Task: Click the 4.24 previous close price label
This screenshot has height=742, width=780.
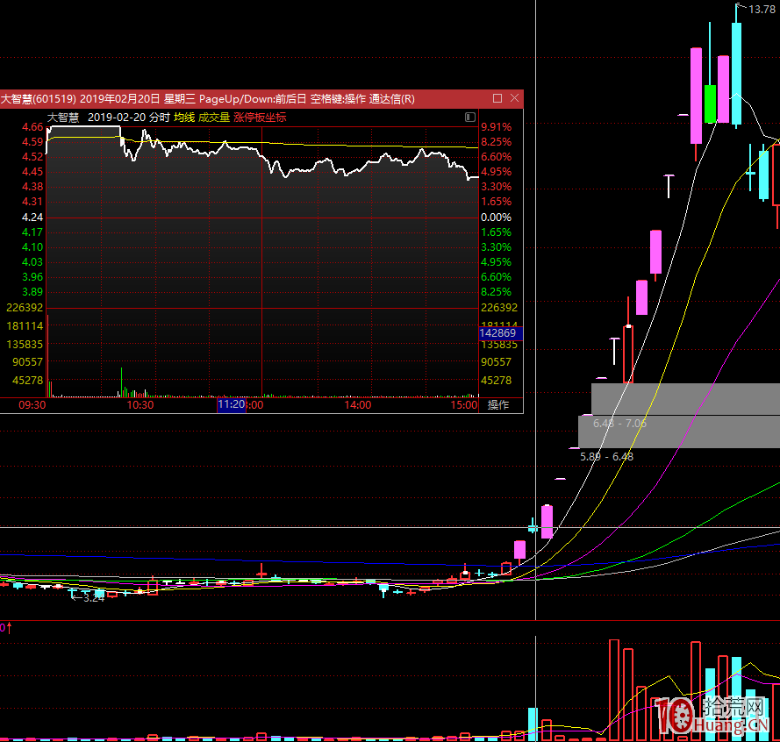Action: (x=32, y=217)
